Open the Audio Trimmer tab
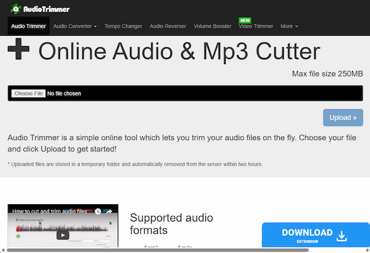The image size is (370, 253). pyautogui.click(x=28, y=26)
